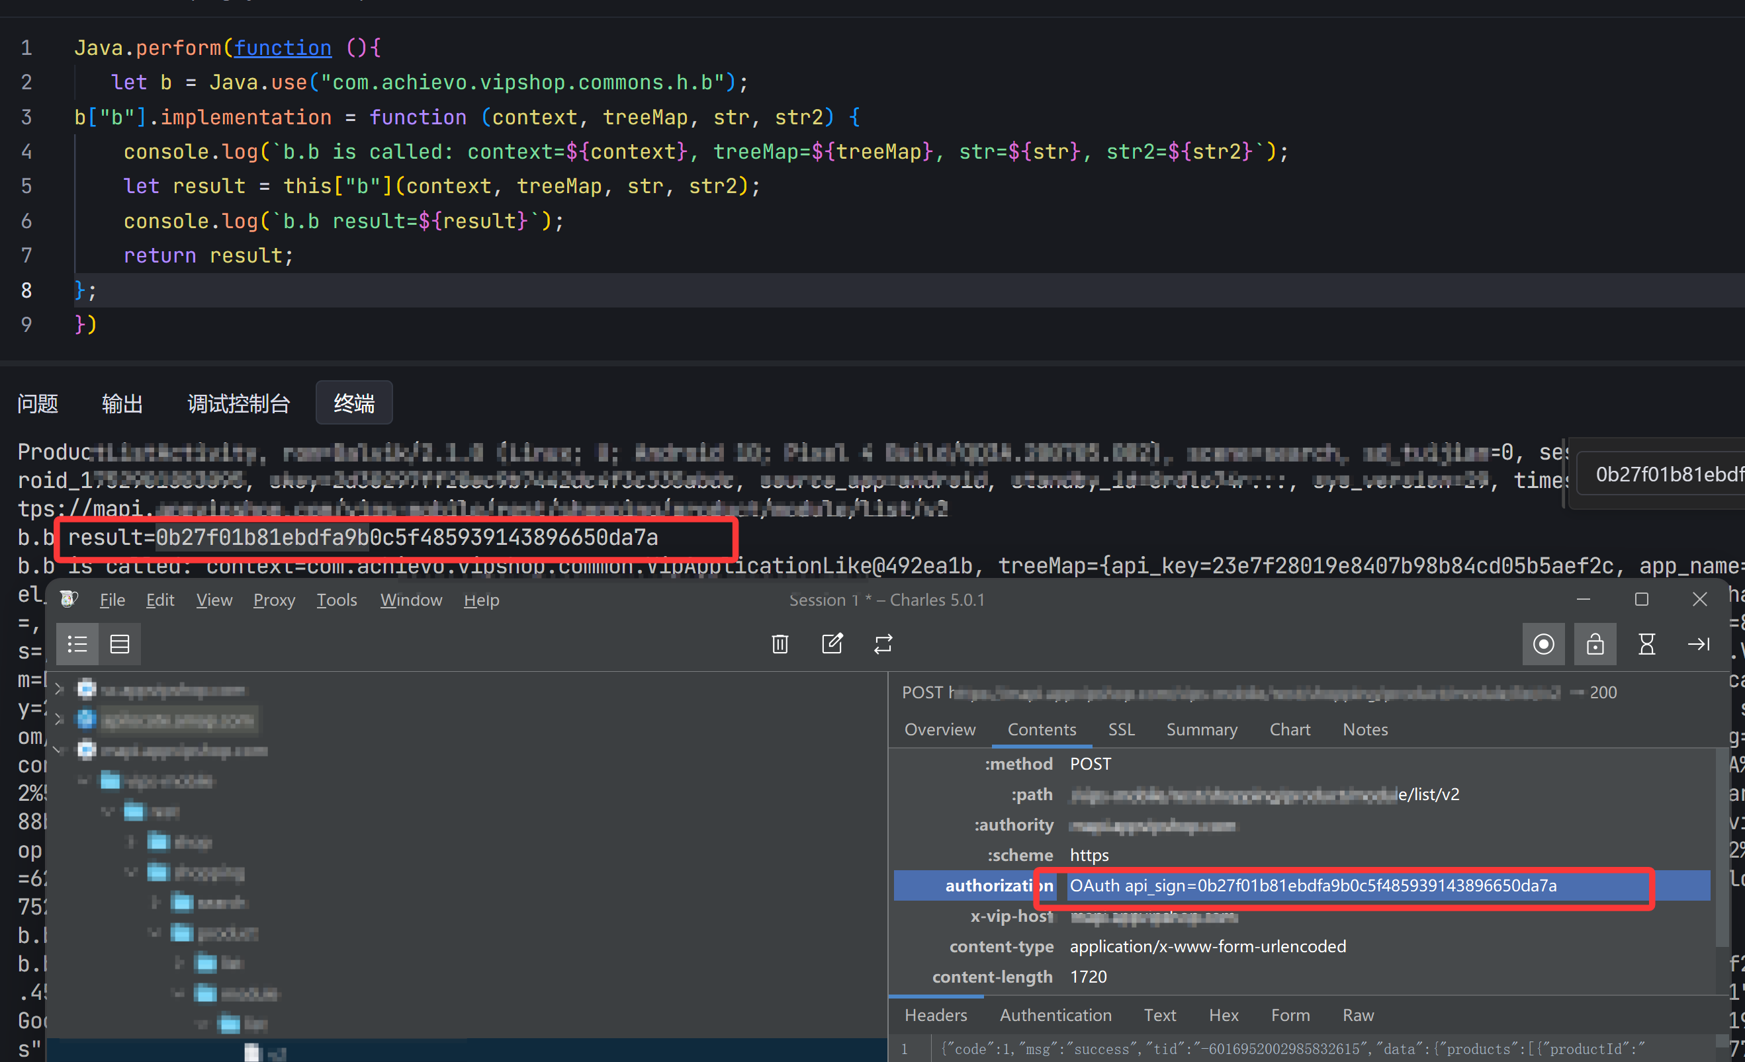Maximize the Charles window
This screenshot has height=1062, width=1745.
pyautogui.click(x=1642, y=599)
